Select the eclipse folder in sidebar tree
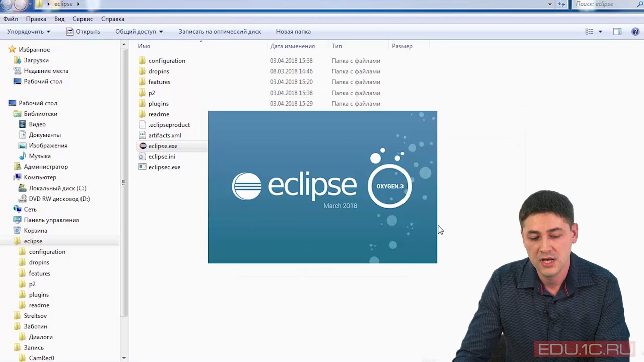Image resolution: width=644 pixels, height=362 pixels. pyautogui.click(x=33, y=241)
